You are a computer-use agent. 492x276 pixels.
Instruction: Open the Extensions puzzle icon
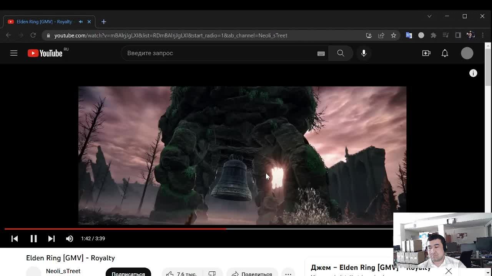point(434,35)
